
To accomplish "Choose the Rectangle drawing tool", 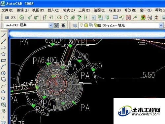I will 3,61.
